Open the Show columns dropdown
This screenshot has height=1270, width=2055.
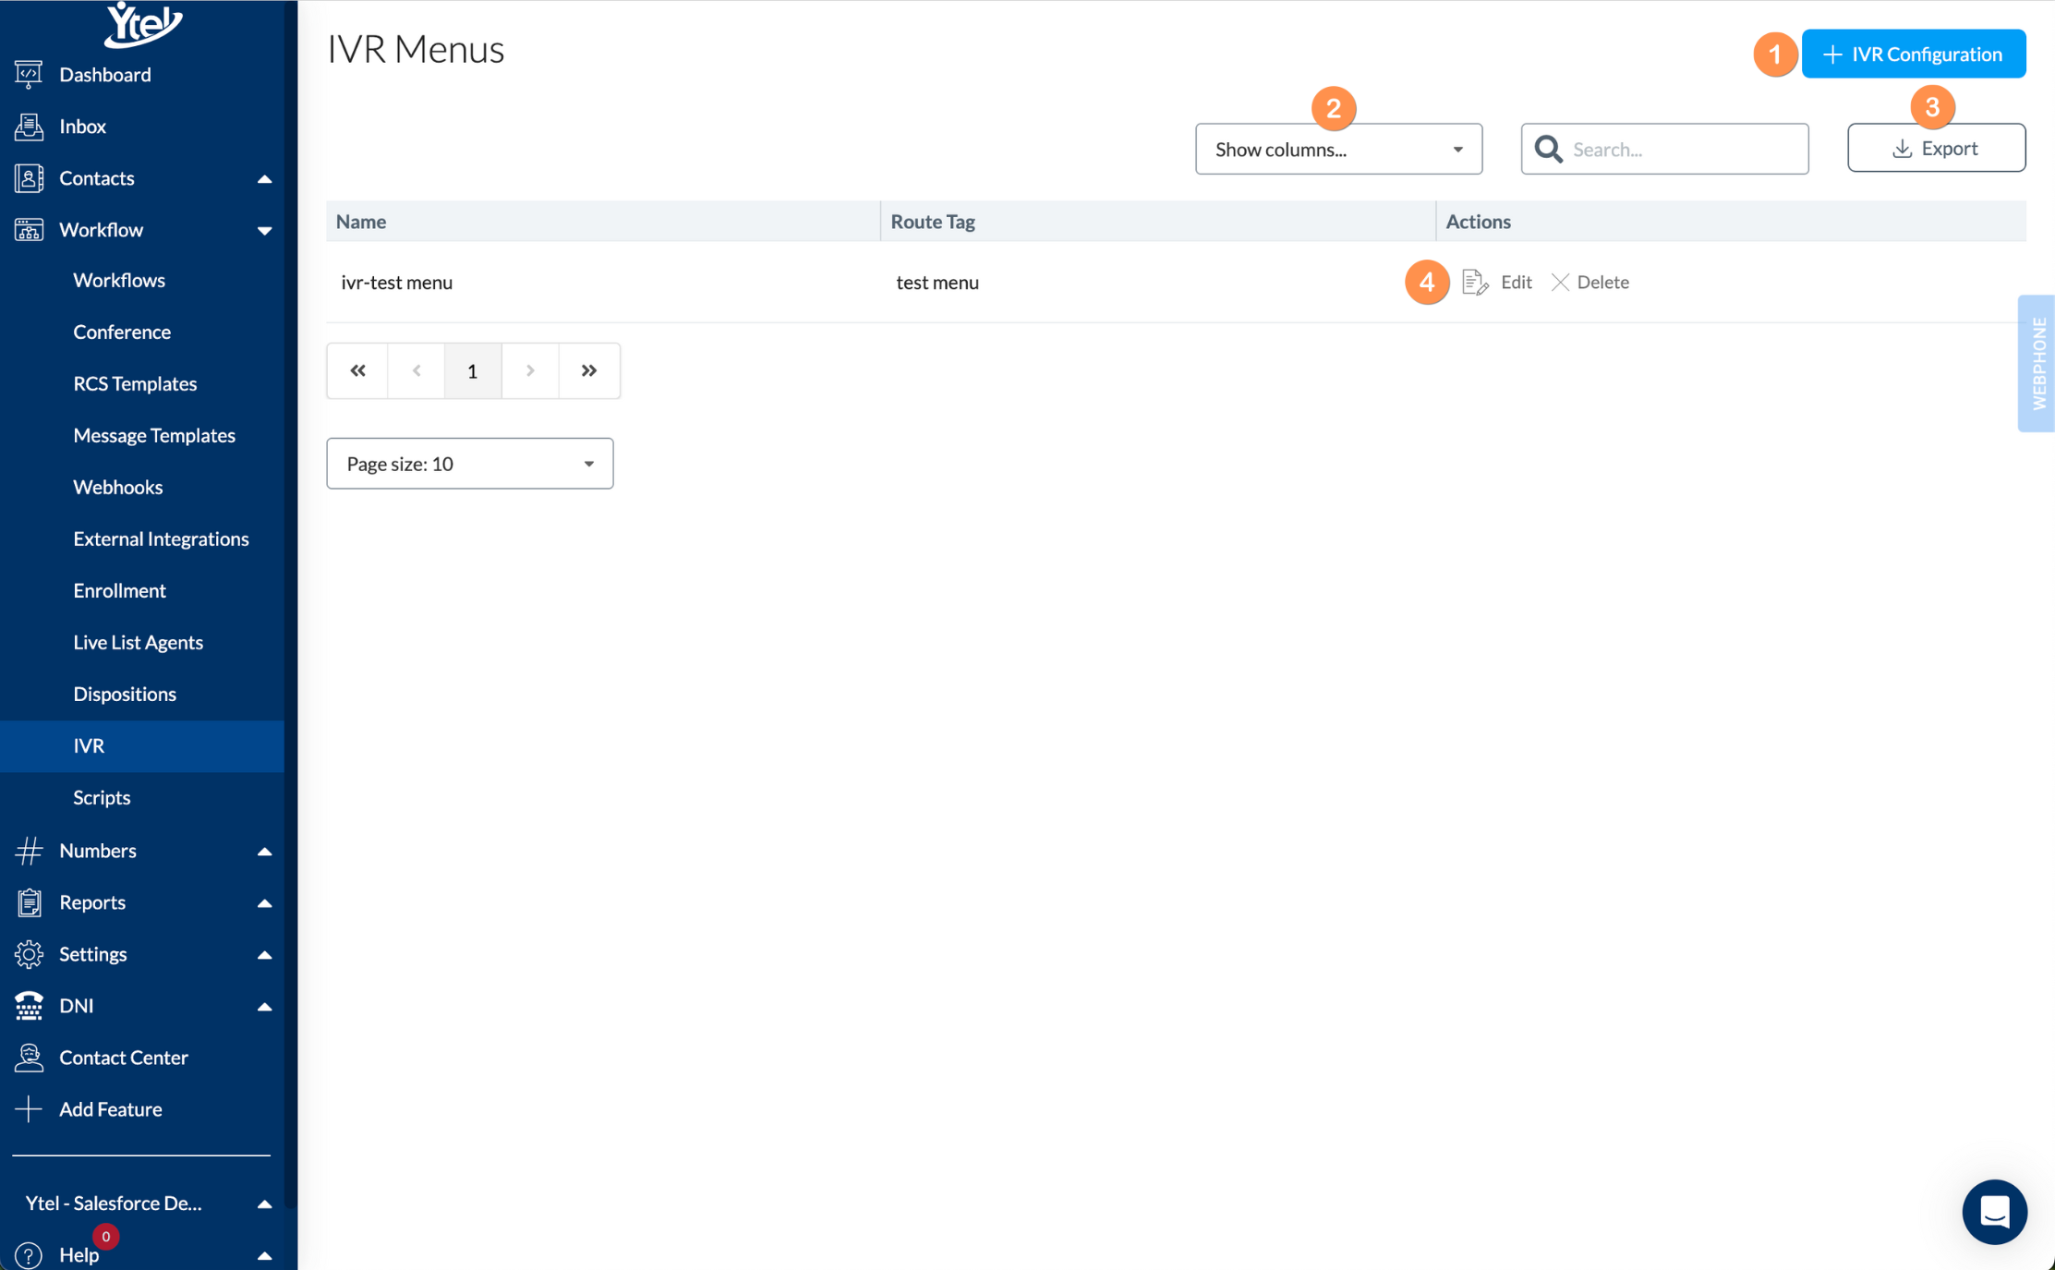pyautogui.click(x=1337, y=150)
